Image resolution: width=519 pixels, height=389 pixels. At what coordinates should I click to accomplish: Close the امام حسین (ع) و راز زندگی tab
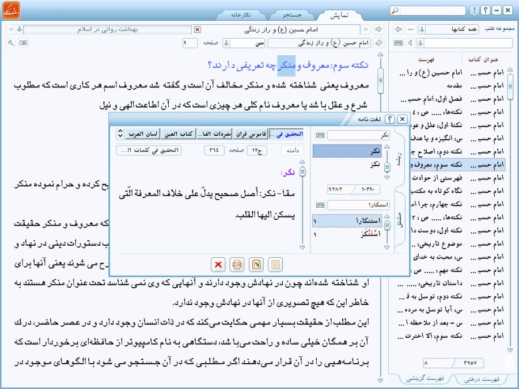coord(197,30)
